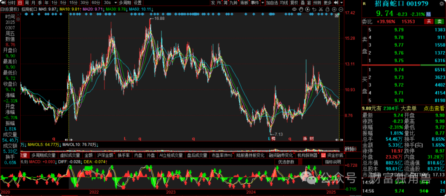Click the 连板 toolbar button

(244, 2)
